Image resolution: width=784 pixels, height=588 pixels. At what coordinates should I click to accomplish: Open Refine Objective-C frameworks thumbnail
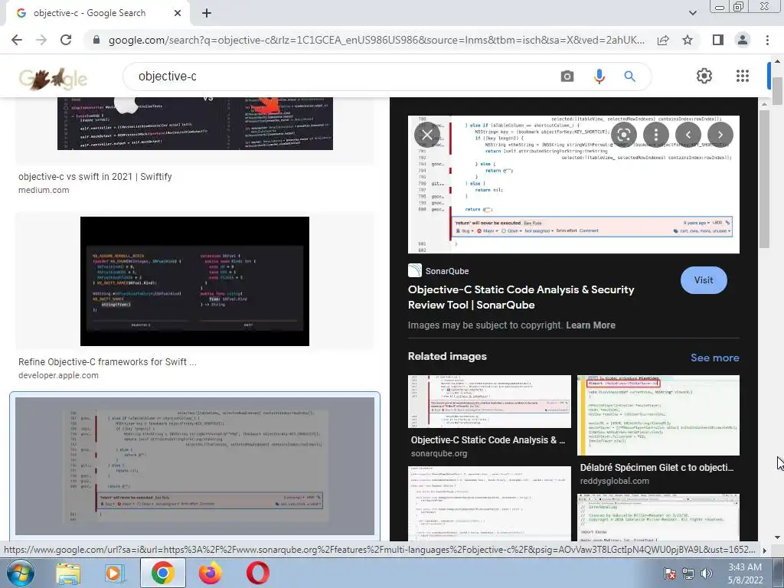coord(194,281)
